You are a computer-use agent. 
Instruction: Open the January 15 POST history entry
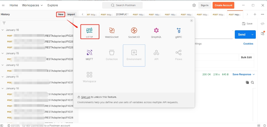tap(40, 59)
